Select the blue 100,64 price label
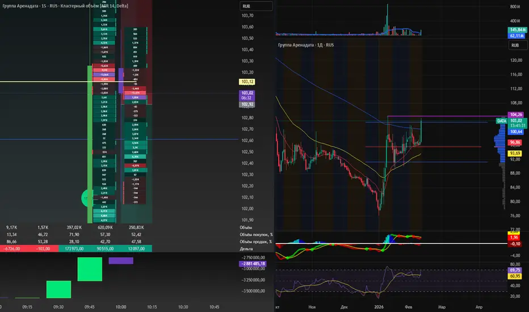 pyautogui.click(x=516, y=132)
